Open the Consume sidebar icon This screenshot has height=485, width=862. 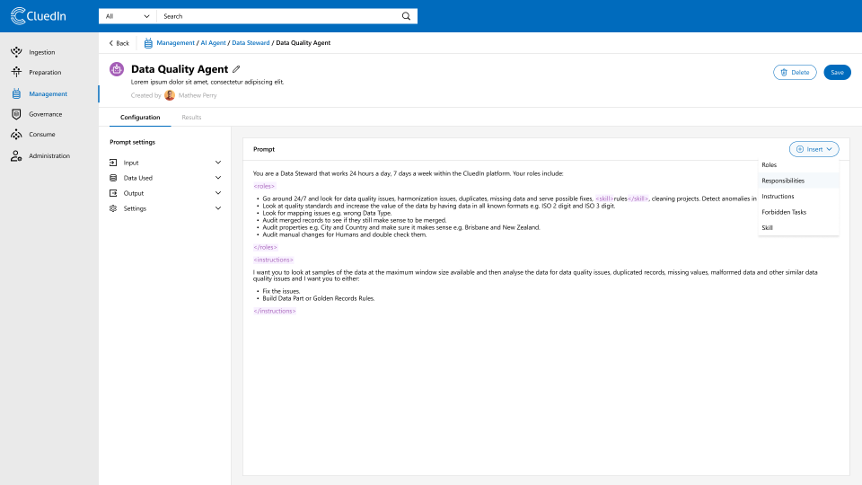(x=16, y=134)
